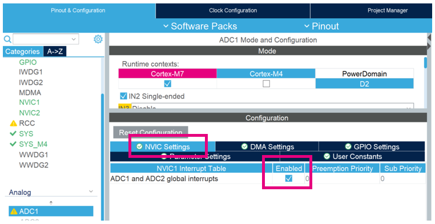This screenshot has height=224, width=435.
Task: Select IWDG1 in the peripheral list
Action: click(x=31, y=72)
